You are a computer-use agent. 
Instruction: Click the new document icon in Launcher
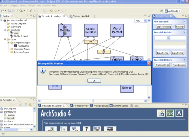click(161, 113)
